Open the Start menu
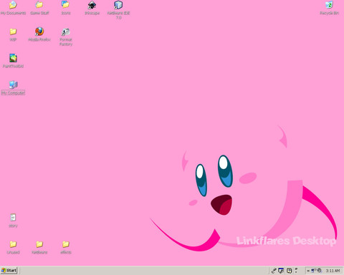Viewport: 344px width, 275px height. 9,271
